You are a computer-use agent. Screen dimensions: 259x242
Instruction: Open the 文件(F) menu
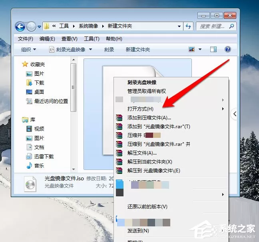[x=26, y=39]
